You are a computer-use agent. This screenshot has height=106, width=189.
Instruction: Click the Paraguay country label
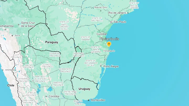pos(52,42)
